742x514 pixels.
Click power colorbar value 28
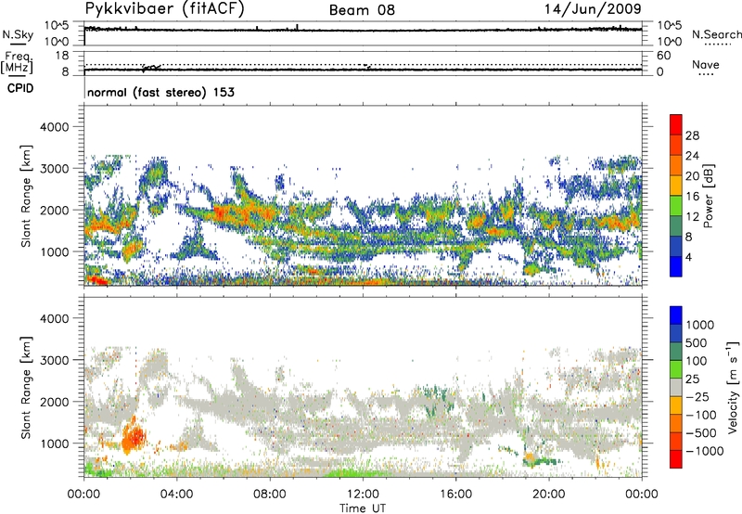click(x=692, y=135)
